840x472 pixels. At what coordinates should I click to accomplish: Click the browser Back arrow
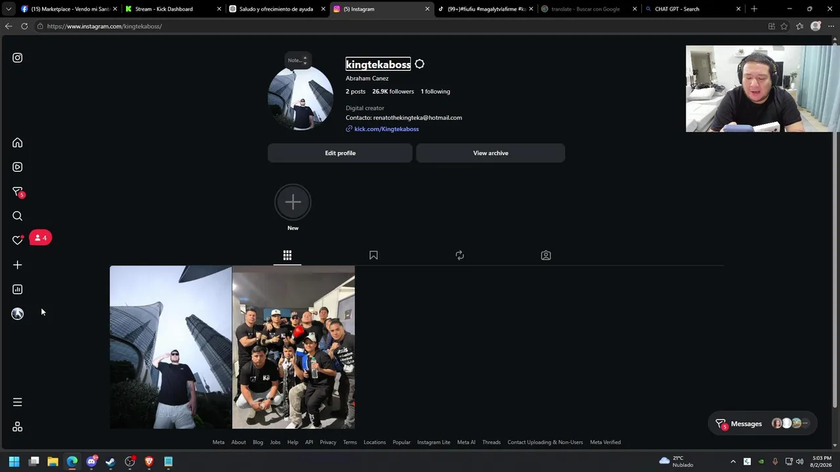click(x=9, y=26)
